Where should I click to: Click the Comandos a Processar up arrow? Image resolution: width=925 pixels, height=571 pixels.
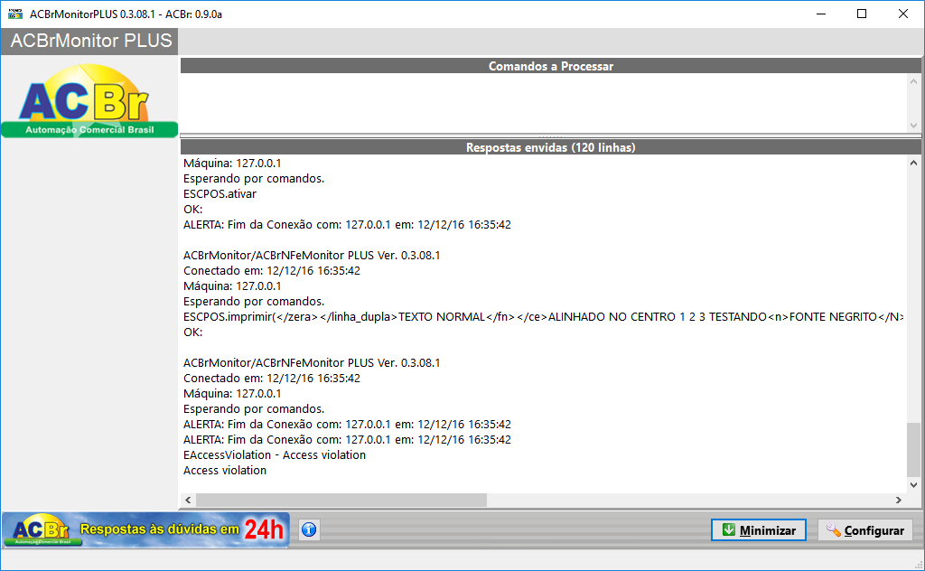tap(913, 81)
